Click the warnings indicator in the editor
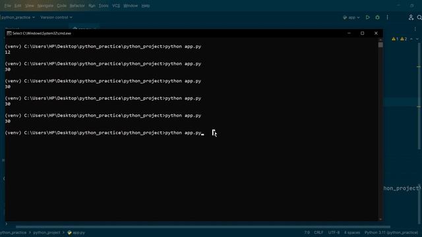Viewport: 422px width, 237px height. (x=400, y=39)
